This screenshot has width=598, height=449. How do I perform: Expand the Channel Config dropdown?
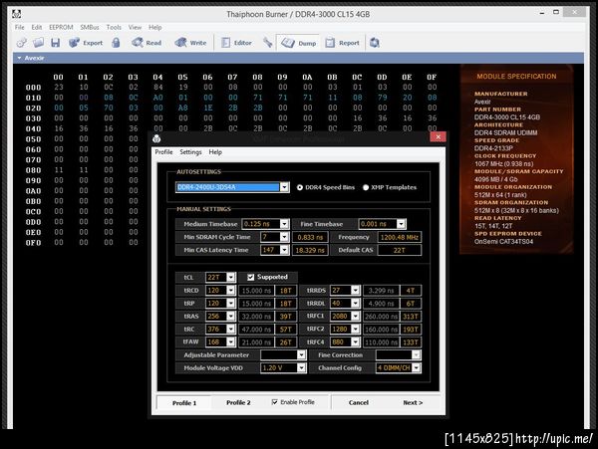[x=417, y=368]
